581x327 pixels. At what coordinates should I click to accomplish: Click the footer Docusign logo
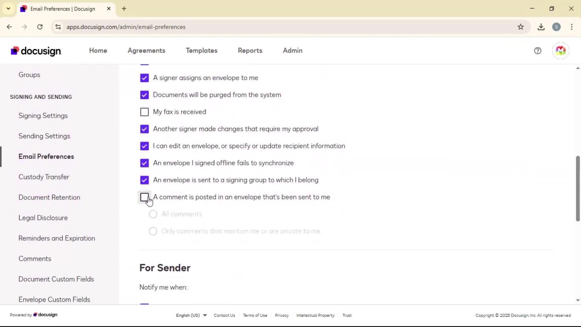tap(45, 315)
